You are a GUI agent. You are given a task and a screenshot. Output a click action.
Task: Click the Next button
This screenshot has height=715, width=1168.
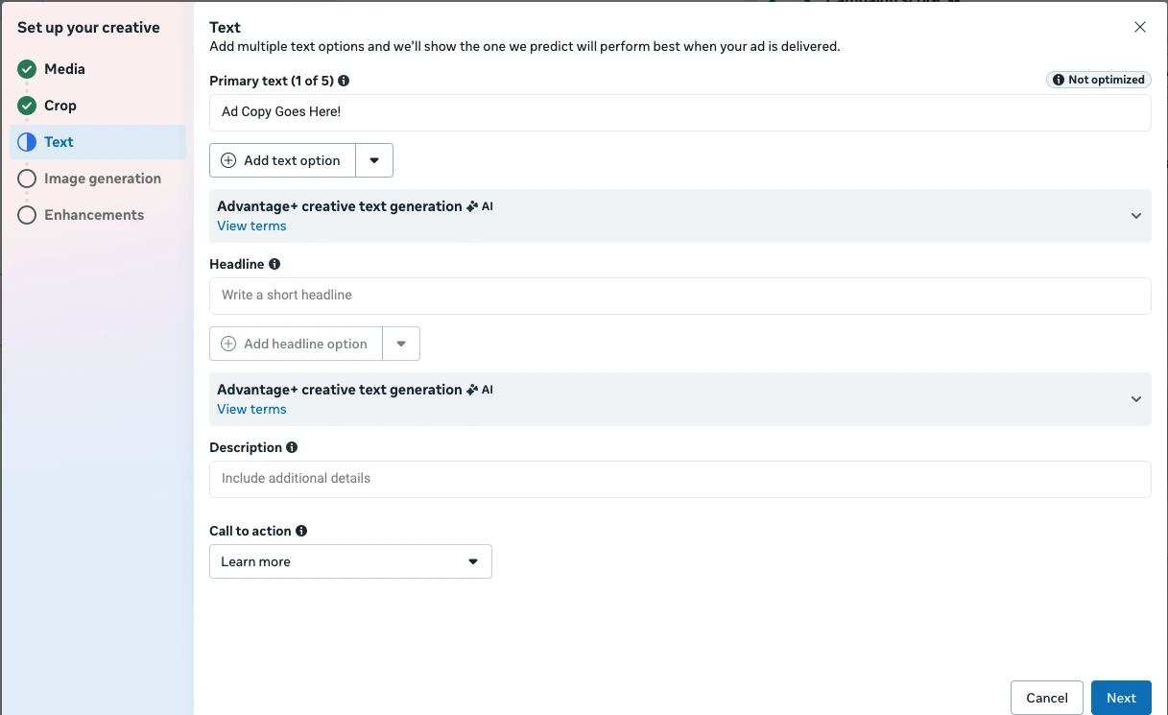pyautogui.click(x=1121, y=698)
